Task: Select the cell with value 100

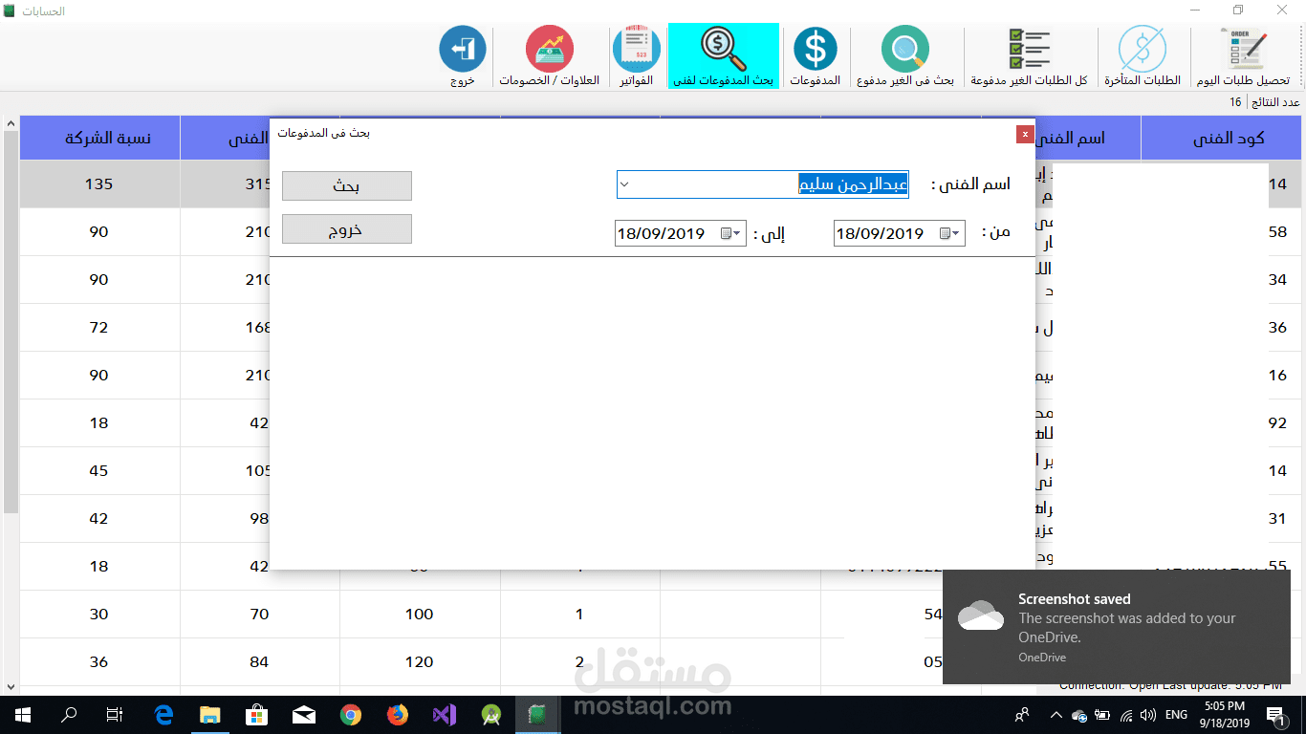Action: (x=420, y=614)
